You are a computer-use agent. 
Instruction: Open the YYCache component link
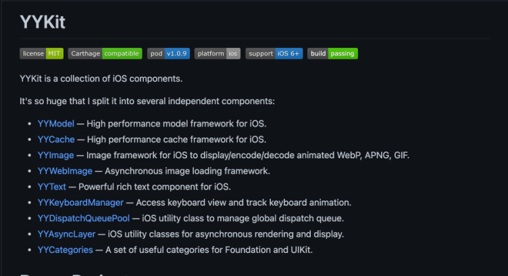point(56,140)
